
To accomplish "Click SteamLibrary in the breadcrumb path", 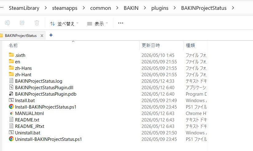I will click(x=24, y=8).
